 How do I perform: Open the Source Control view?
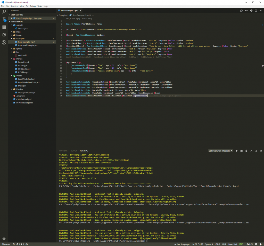tap(4, 19)
